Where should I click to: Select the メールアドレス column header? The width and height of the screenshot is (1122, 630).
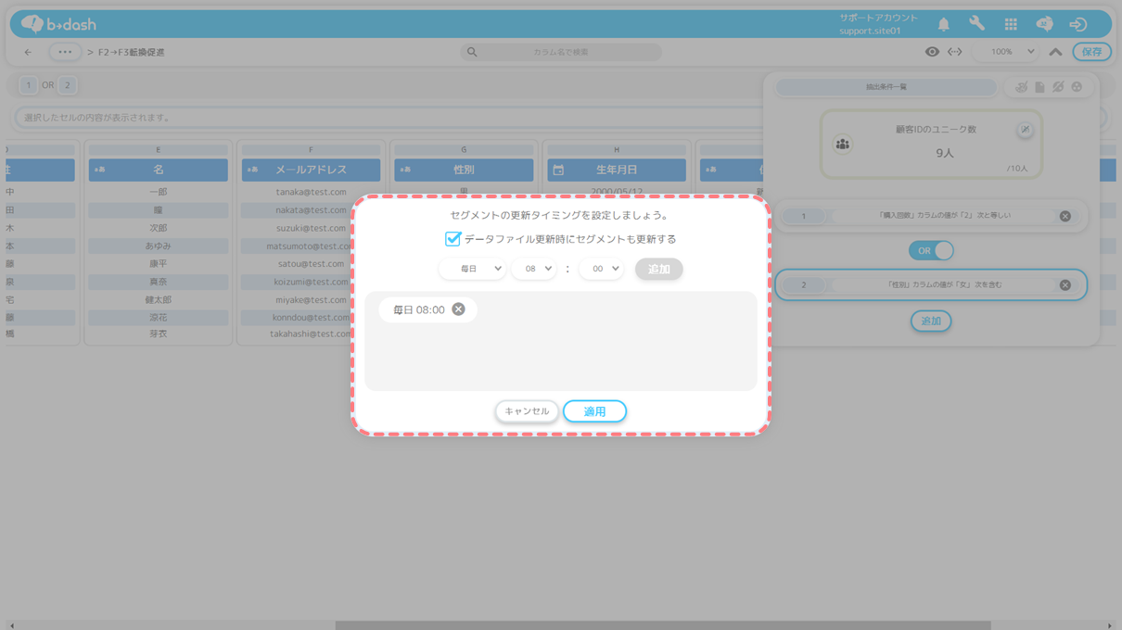pos(311,170)
